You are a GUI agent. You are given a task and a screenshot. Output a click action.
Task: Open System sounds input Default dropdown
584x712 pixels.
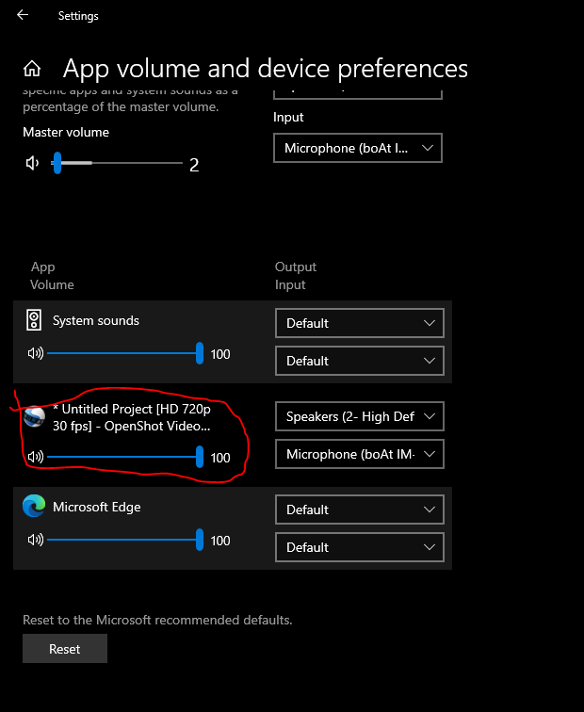360,361
